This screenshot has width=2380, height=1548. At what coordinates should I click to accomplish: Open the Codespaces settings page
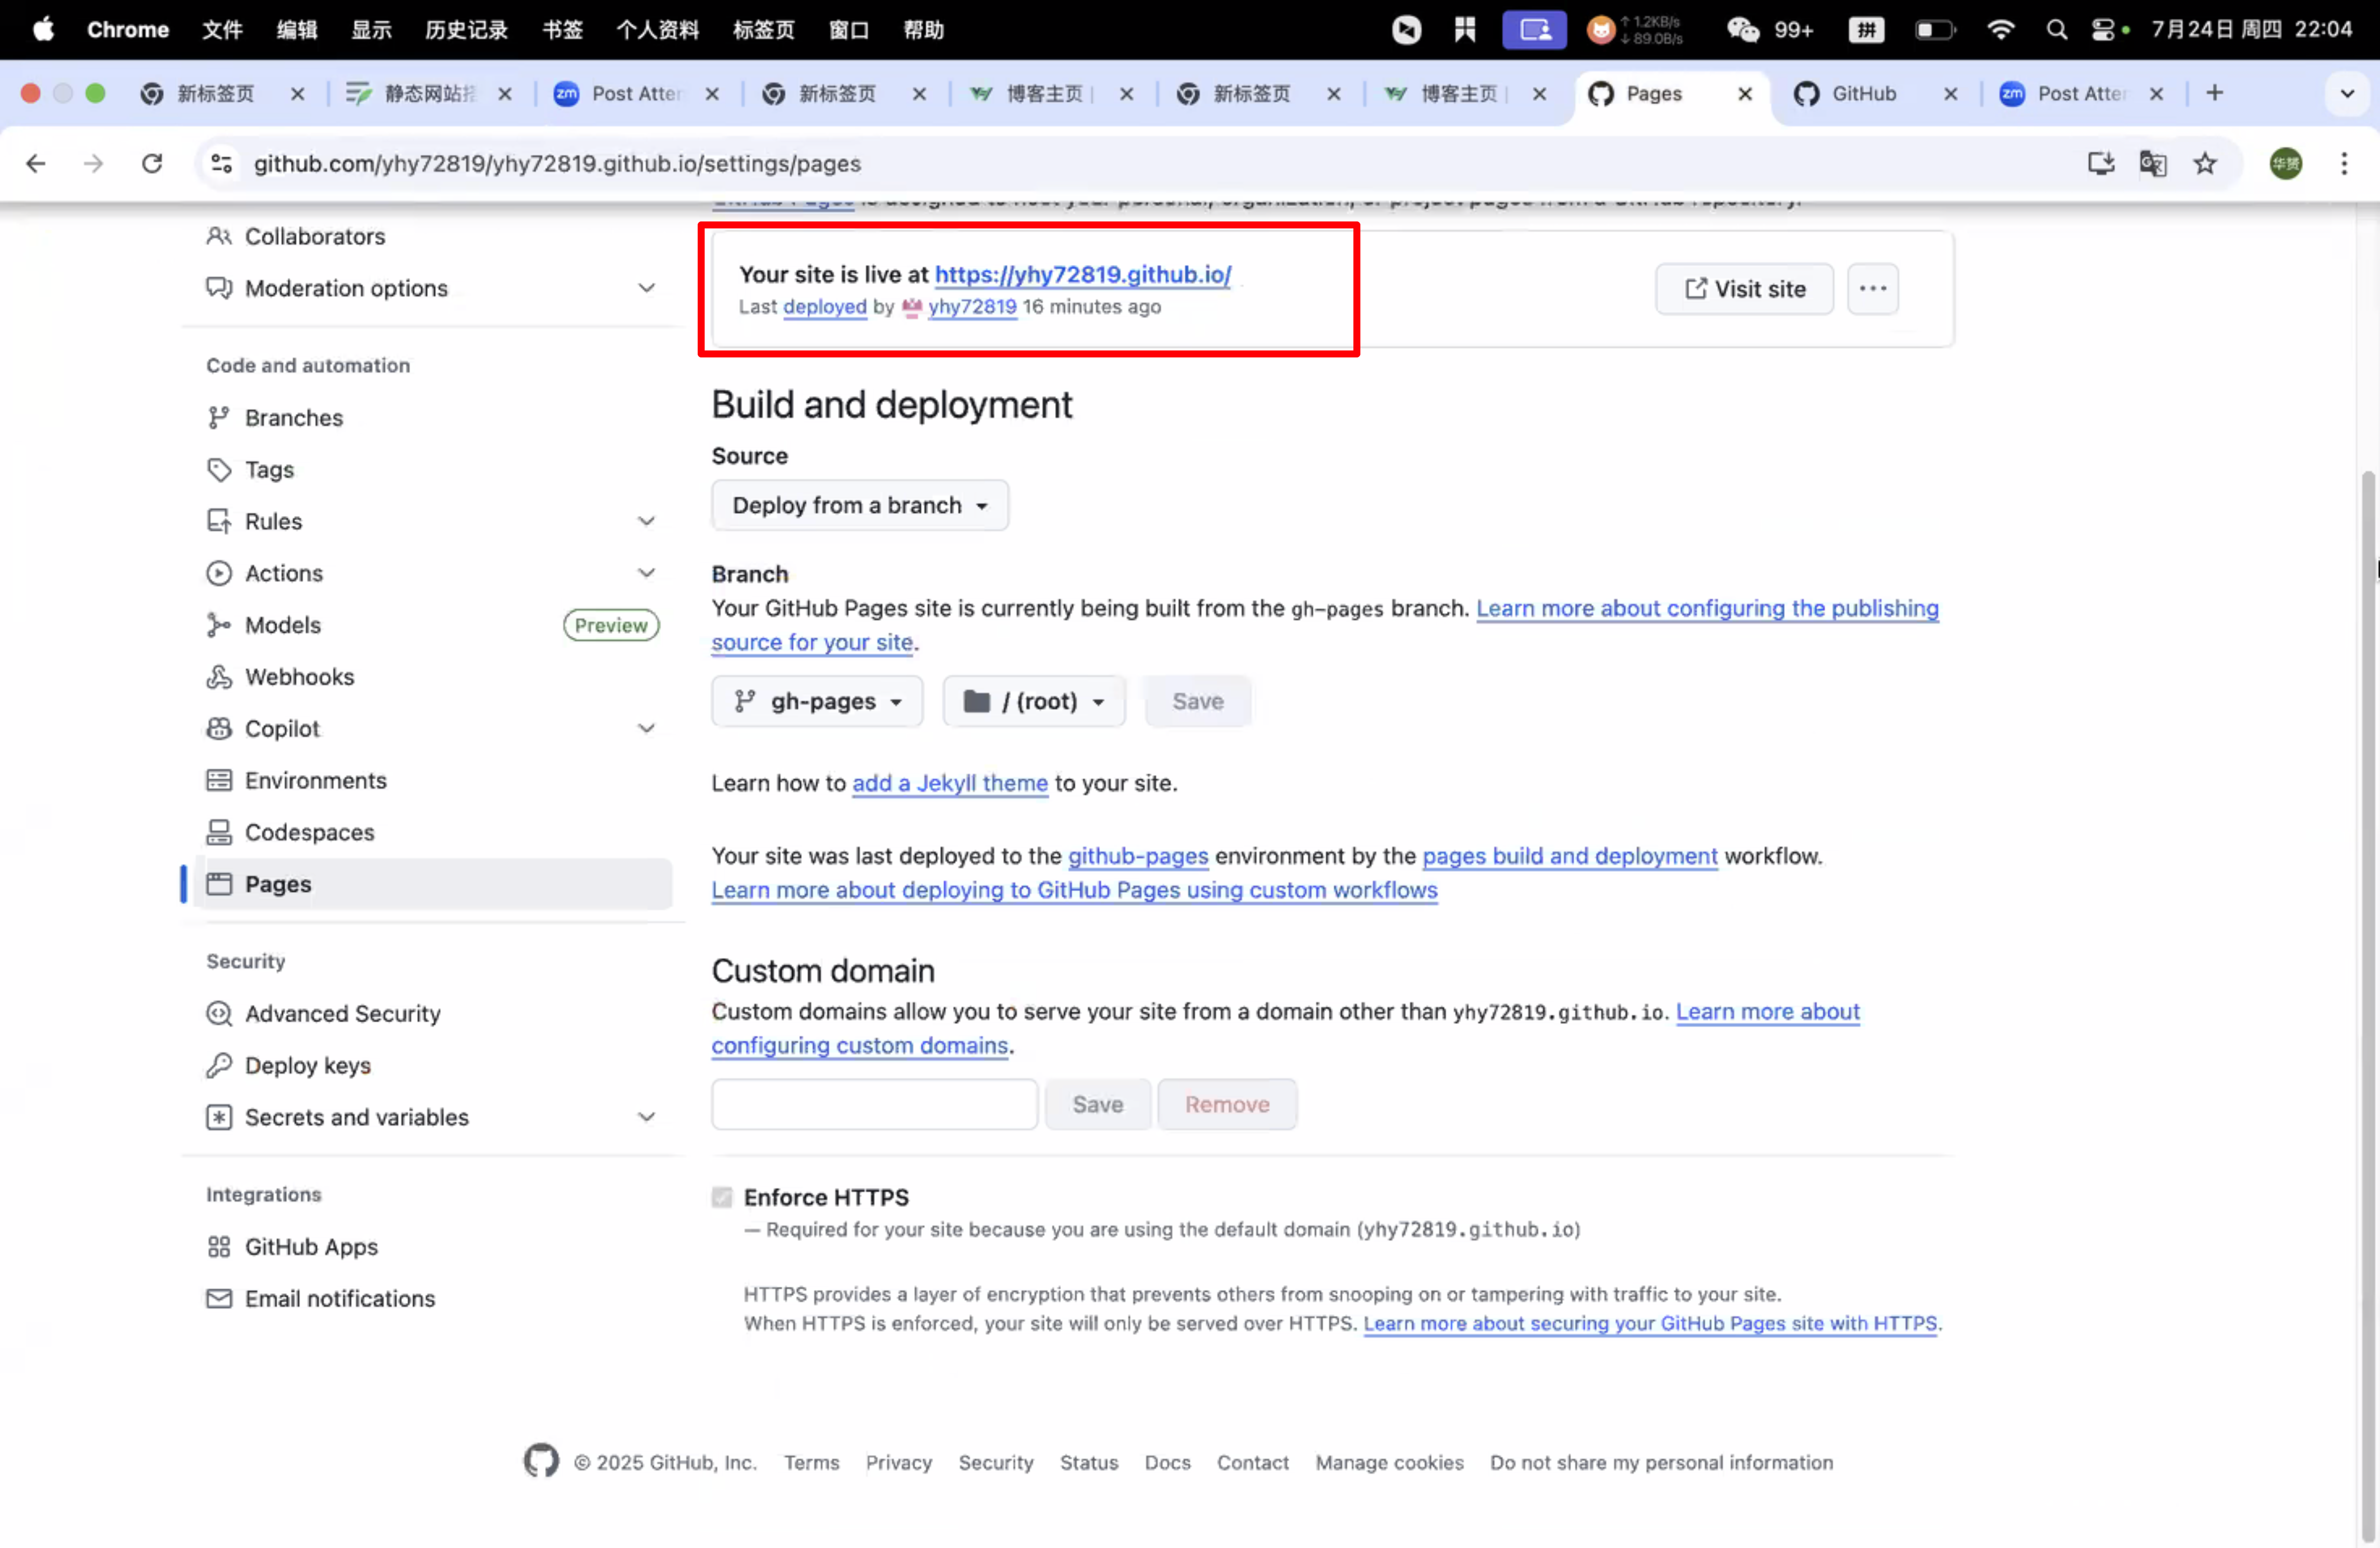[x=310, y=832]
